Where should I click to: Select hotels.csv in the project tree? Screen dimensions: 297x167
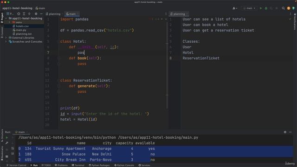point(22,26)
